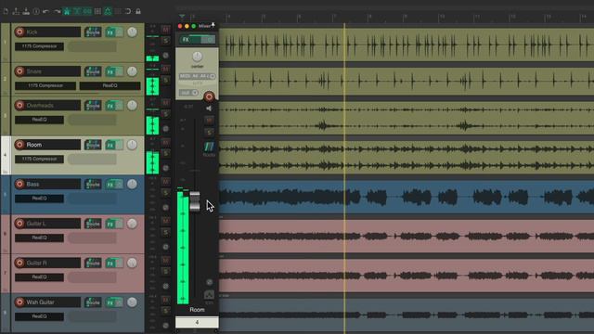Viewport: 594px width, 334px height.
Task: Open the FX button on Guitar L track
Action: pos(110,224)
